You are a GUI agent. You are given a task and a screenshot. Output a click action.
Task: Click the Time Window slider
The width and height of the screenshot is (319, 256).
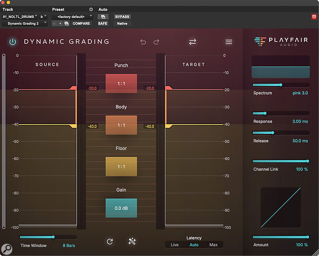tap(48, 237)
